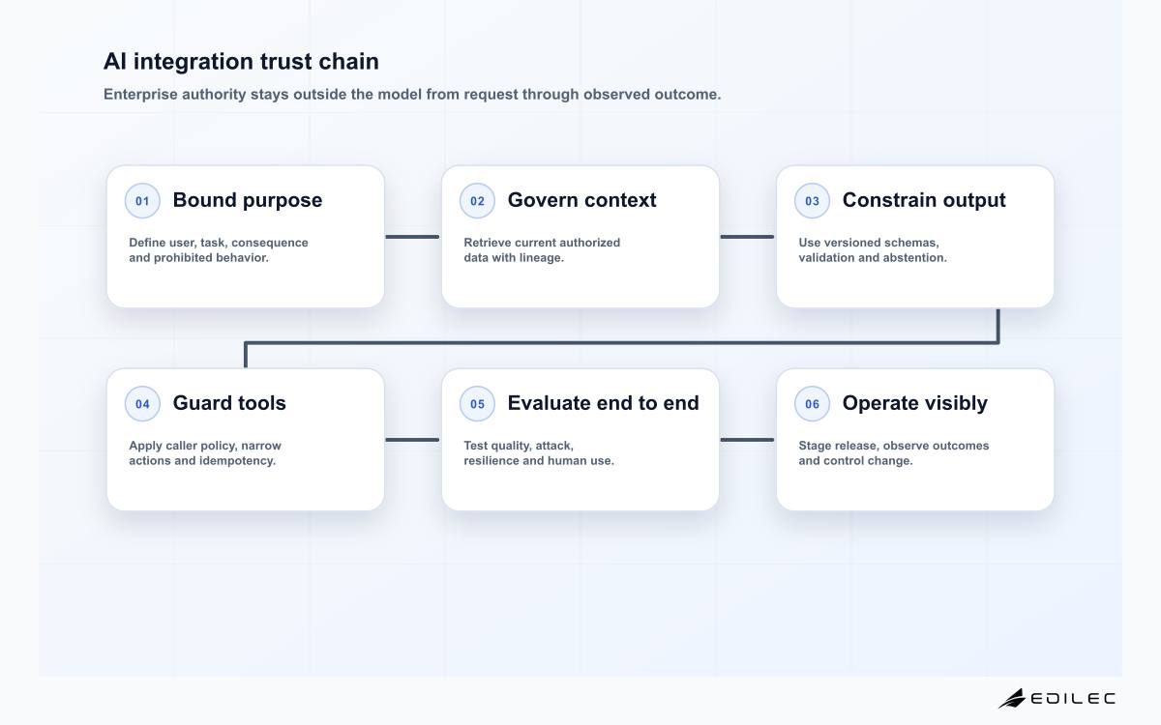Click the AI integration trust chain title
This screenshot has width=1161, height=725.
[x=241, y=61]
